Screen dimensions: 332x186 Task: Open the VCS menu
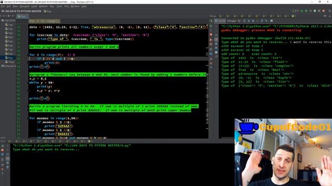pos(66,6)
